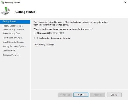Go to the Select Backup Location step
Viewport: 128px width, 100px height.
pyautogui.click(x=13, y=30)
